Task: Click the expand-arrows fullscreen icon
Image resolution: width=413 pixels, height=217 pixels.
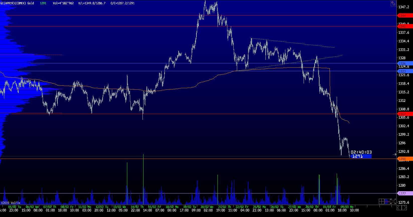Action: tap(393, 201)
